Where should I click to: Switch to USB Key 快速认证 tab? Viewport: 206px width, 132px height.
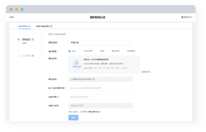44,26
